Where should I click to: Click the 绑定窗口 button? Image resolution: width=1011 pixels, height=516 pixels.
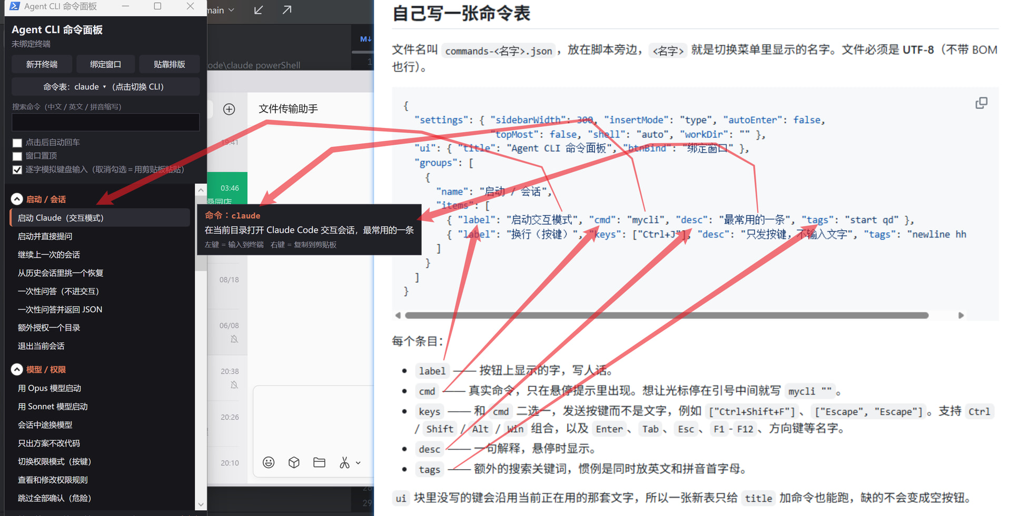[105, 64]
